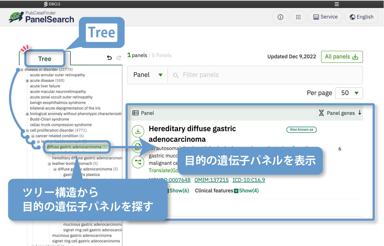
Task: Select acute annular outer retinopathy
Action: 58,75
